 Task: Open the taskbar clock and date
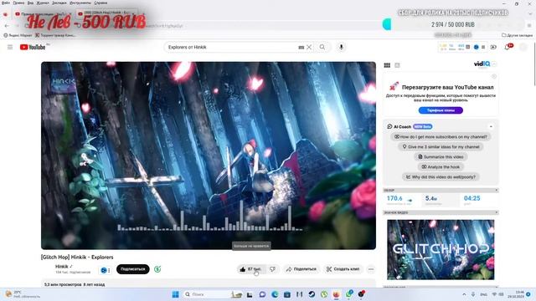pyautogui.click(x=516, y=294)
